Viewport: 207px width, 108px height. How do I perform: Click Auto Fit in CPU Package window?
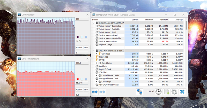(79, 48)
